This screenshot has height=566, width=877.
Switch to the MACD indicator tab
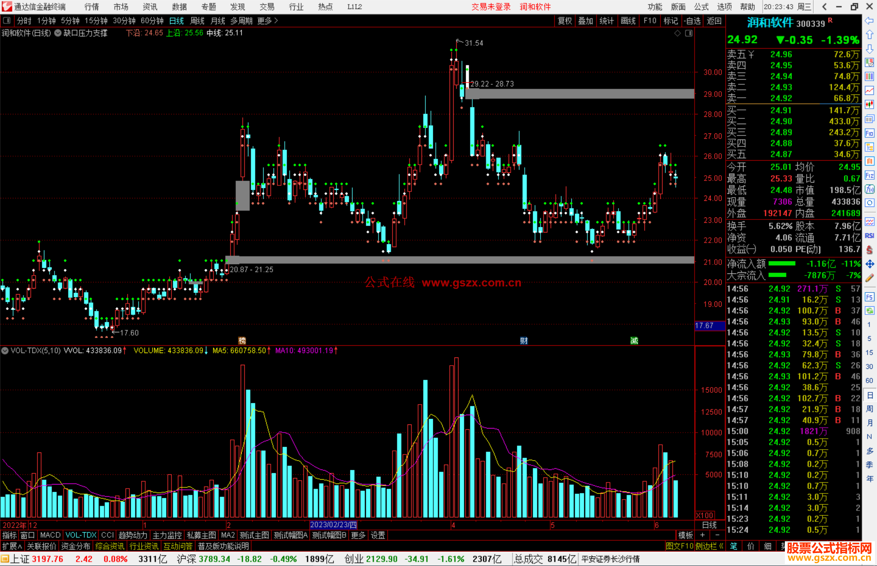point(50,535)
